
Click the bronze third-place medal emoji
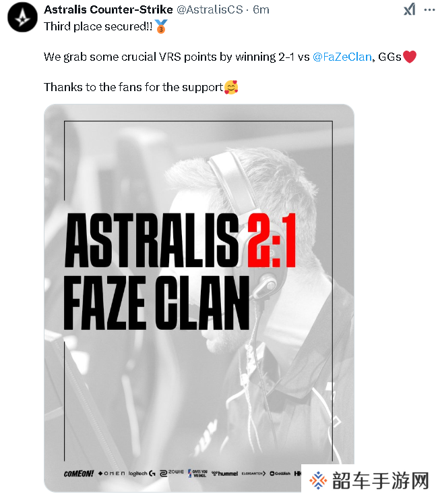pos(161,26)
